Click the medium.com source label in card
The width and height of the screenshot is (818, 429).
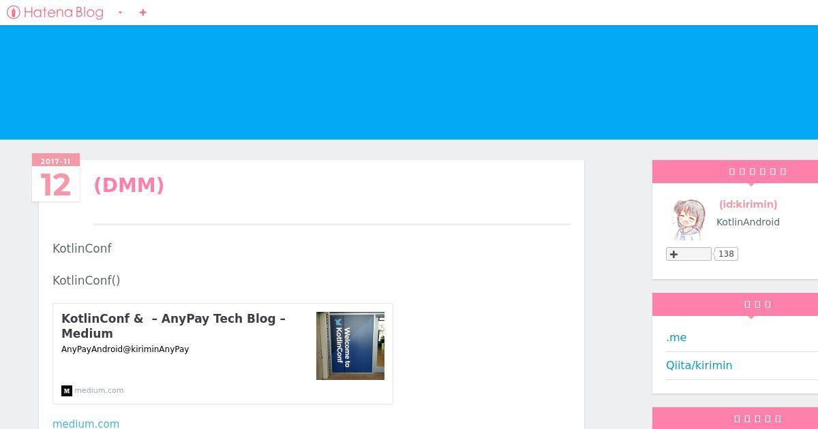[99, 390]
